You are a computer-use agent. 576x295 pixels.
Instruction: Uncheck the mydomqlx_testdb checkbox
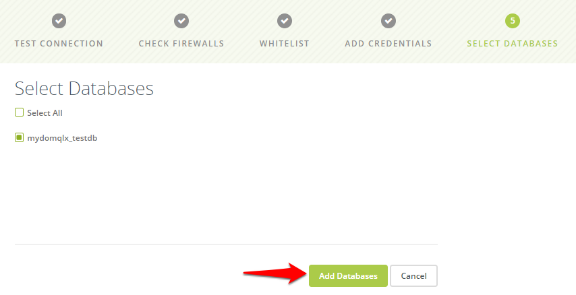(x=19, y=137)
